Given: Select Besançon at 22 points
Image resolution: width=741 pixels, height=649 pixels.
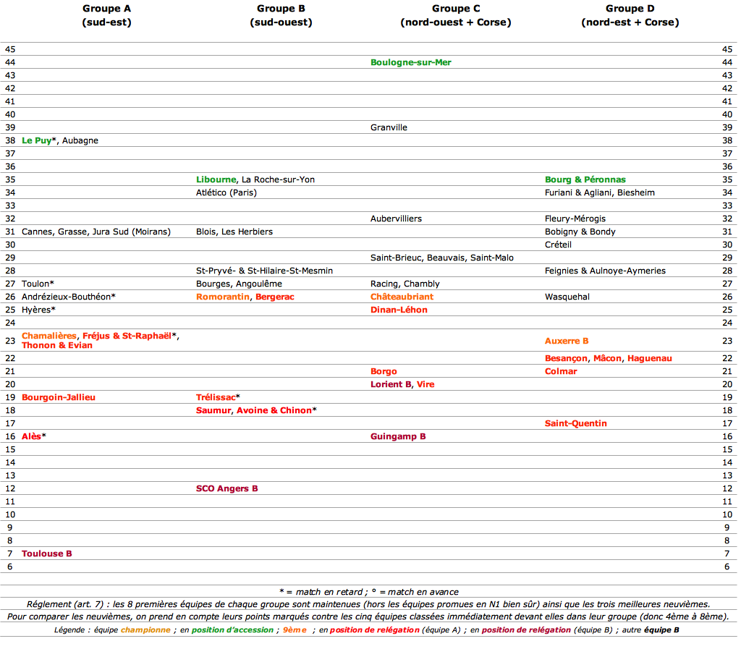Looking at the screenshot, I should 566,359.
